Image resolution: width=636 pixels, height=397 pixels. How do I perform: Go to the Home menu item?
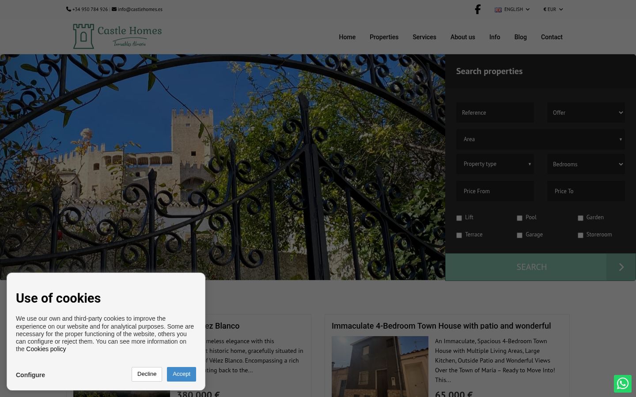[x=347, y=37]
